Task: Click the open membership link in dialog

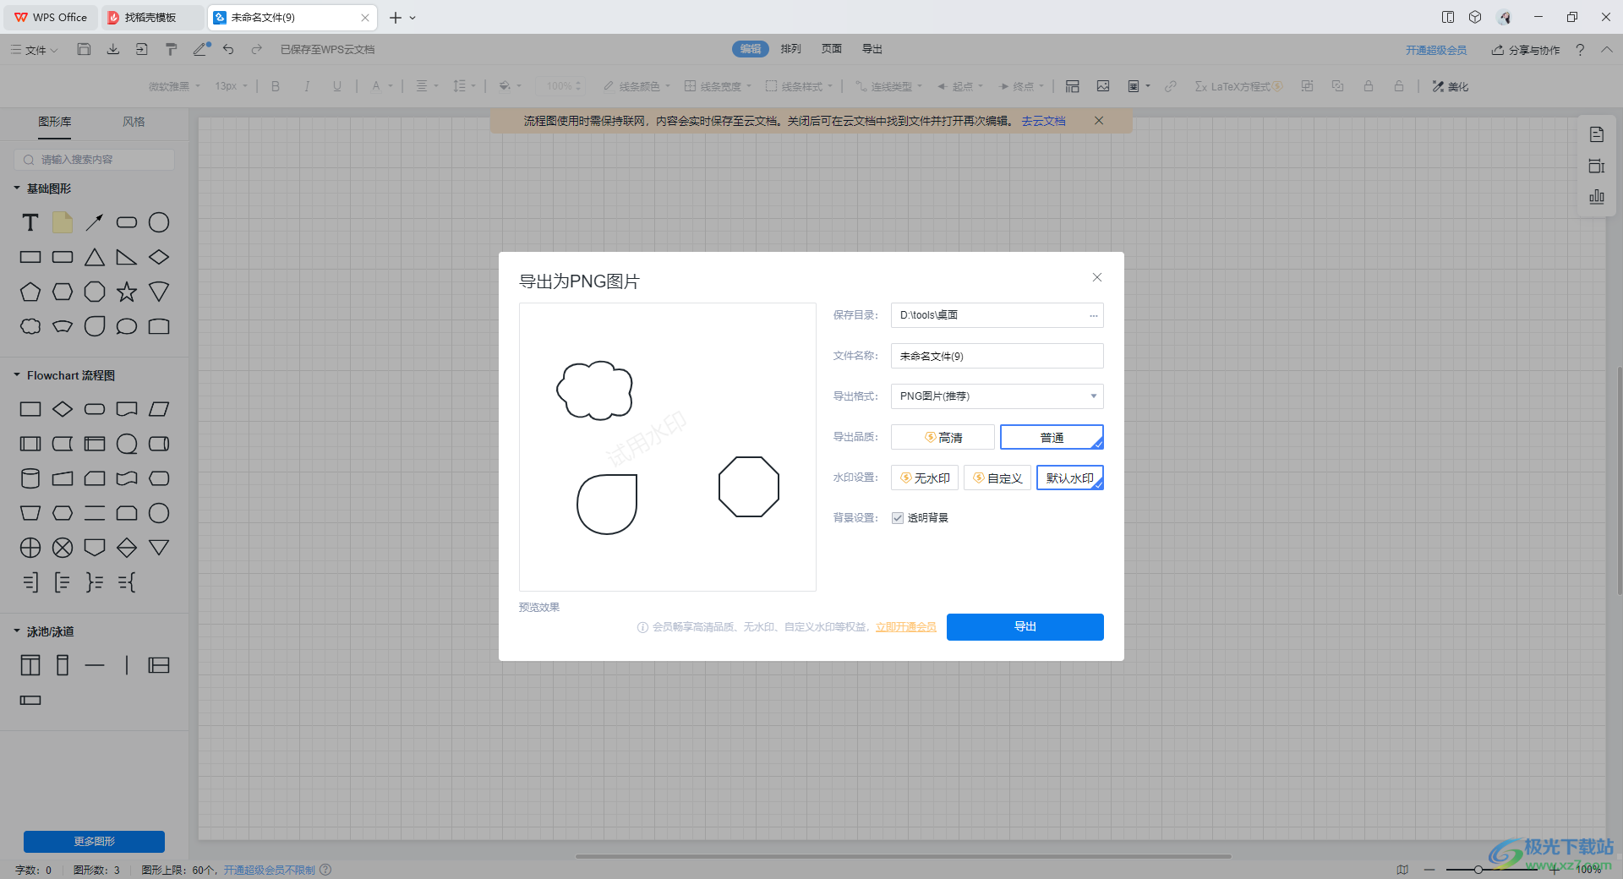Action: (906, 627)
